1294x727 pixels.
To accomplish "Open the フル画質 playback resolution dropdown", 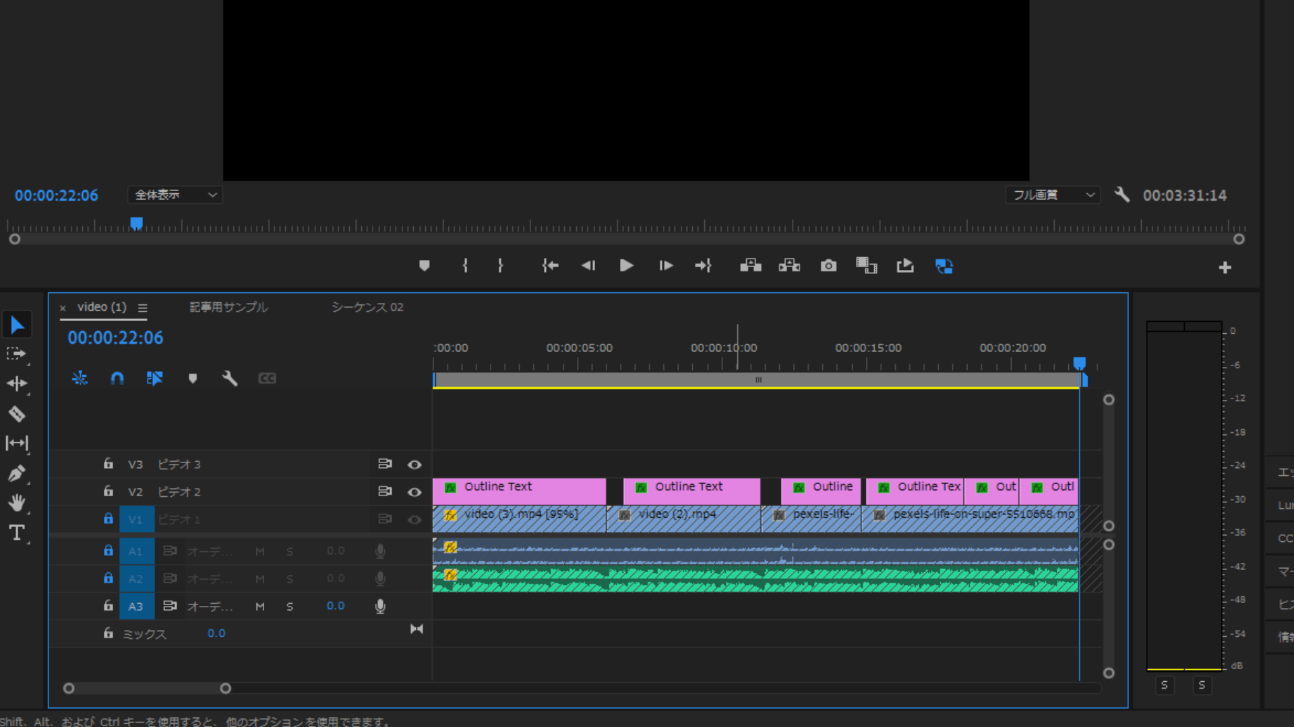I will click(x=1052, y=195).
